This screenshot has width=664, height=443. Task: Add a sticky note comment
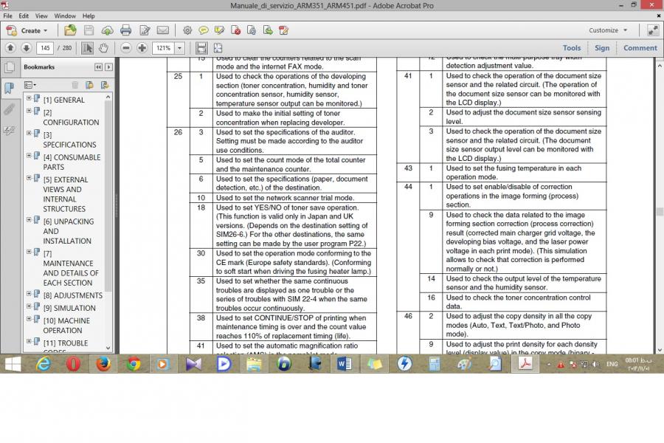[x=203, y=30]
